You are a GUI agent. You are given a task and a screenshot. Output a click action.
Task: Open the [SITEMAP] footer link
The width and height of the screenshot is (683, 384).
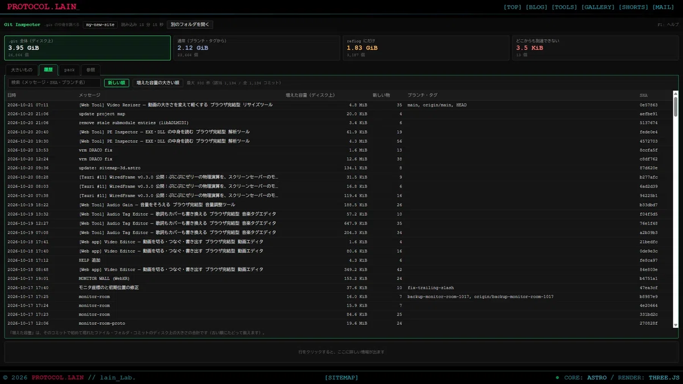coord(341,378)
